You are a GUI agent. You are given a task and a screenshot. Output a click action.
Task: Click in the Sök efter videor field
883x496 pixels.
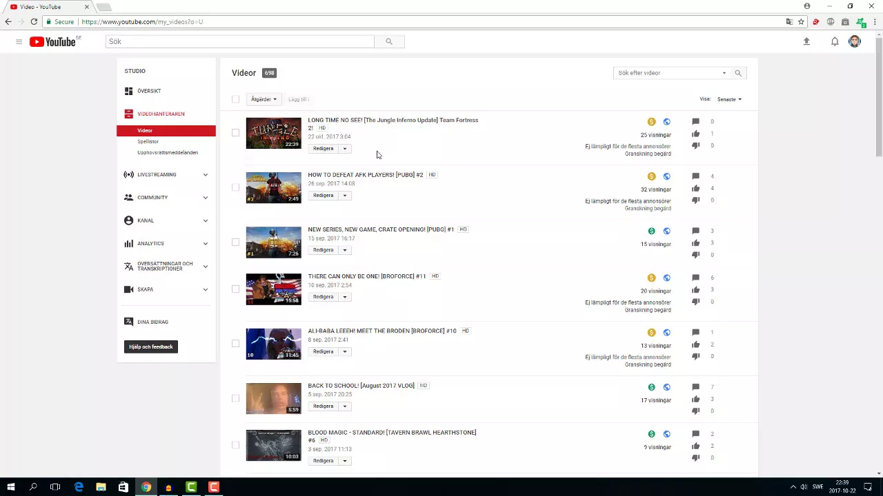(x=666, y=73)
